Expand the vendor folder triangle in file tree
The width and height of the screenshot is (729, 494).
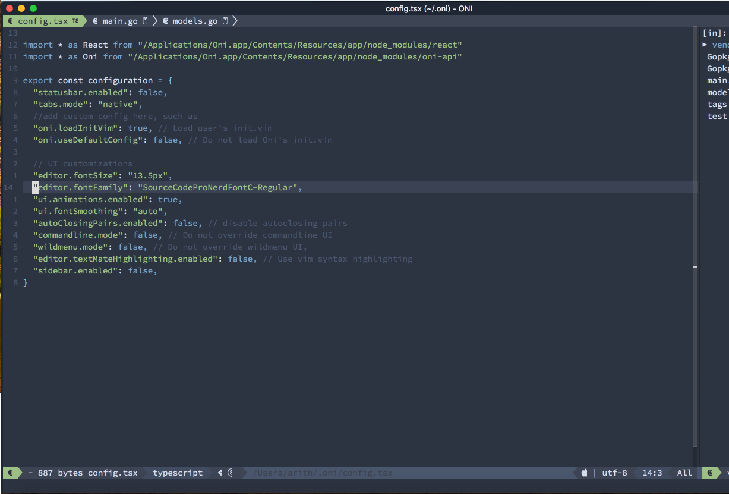(x=705, y=45)
